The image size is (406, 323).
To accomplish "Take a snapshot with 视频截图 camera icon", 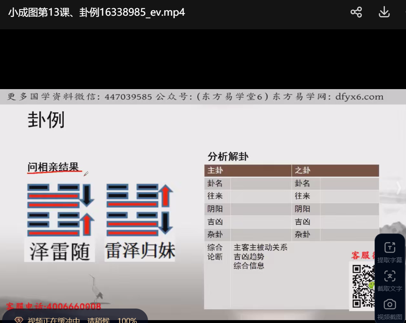I will tap(389, 305).
